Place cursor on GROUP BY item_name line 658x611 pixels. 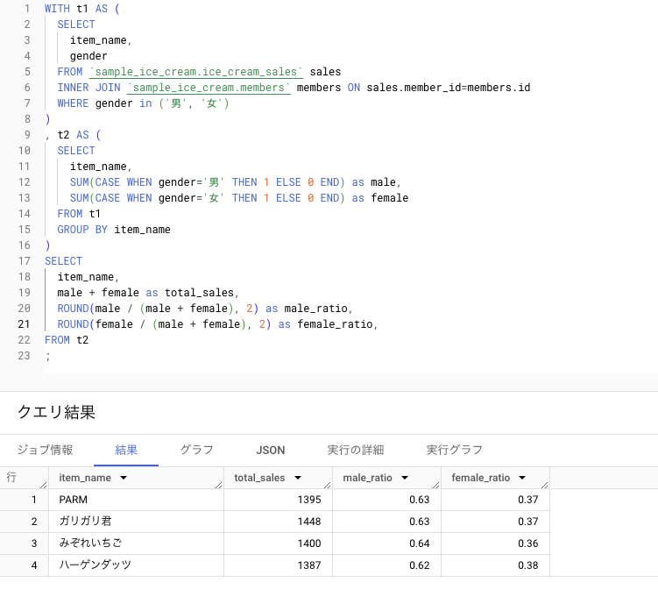pyautogui.click(x=114, y=230)
